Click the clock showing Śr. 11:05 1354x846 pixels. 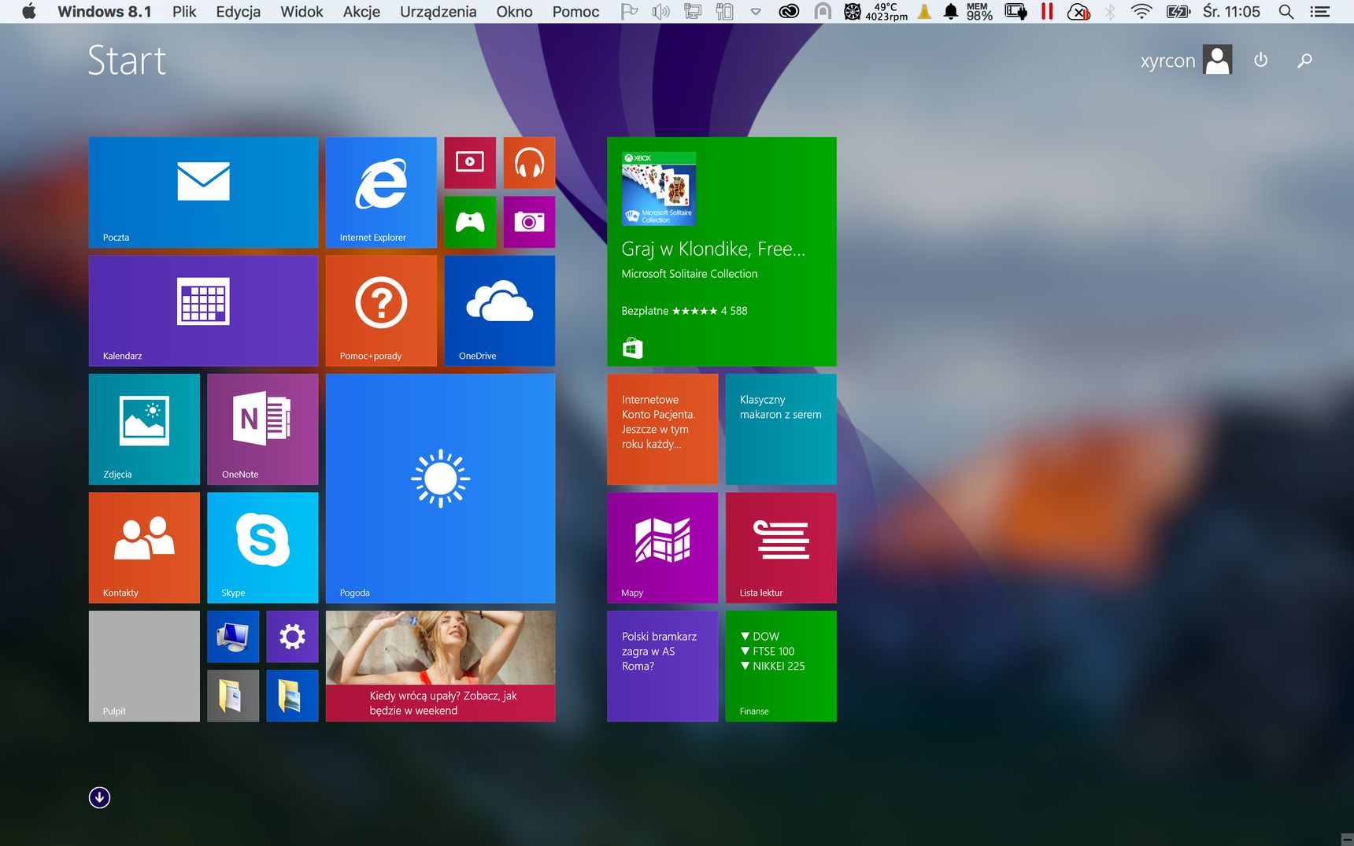[x=1231, y=12]
